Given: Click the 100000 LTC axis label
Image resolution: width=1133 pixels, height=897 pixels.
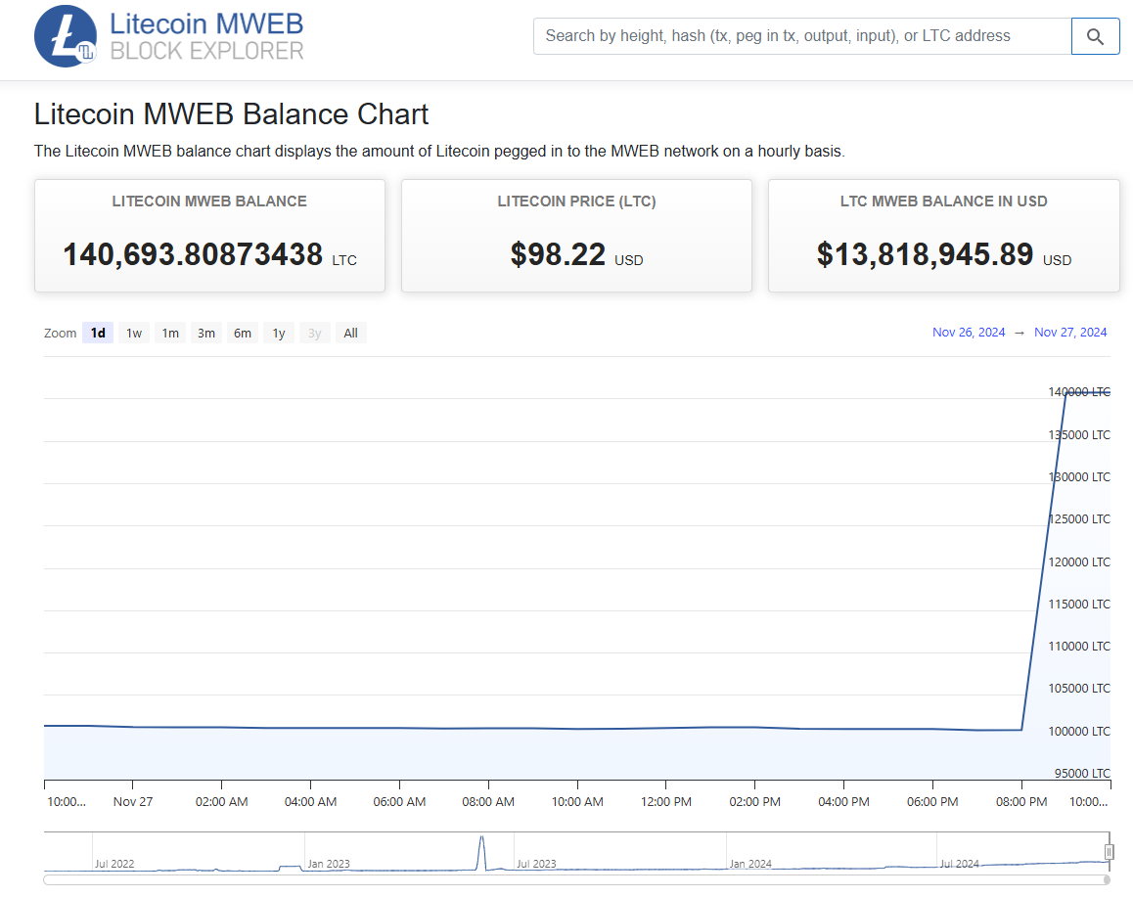Looking at the screenshot, I should 1079,732.
